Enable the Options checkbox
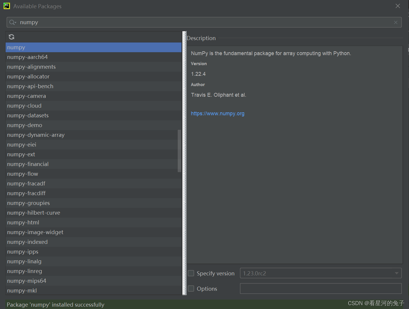Image resolution: width=409 pixels, height=309 pixels. coord(191,289)
